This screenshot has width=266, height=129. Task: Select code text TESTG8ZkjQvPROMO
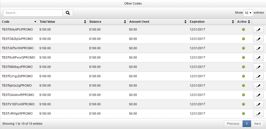pos(17,39)
